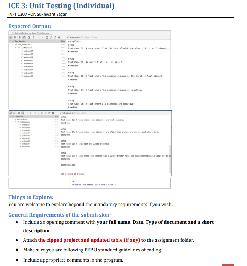Viewport: 247px width, 266px height.
Task: Collapse test_minimum chevron in first screenshot
Action: tap(13, 45)
